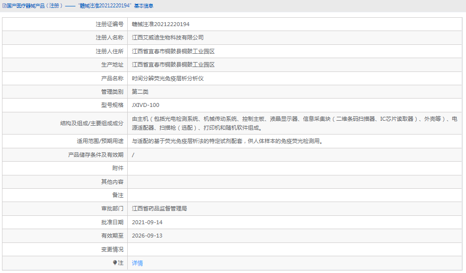Viewport: 466px width, 273px height.
Task: Click the 其他内容 label
Action: click(x=112, y=182)
